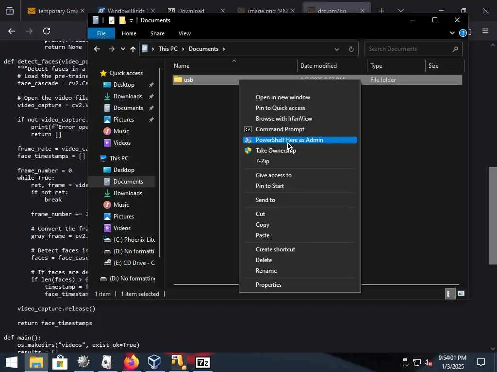Click new folder icon in title bar

pyautogui.click(x=122, y=20)
